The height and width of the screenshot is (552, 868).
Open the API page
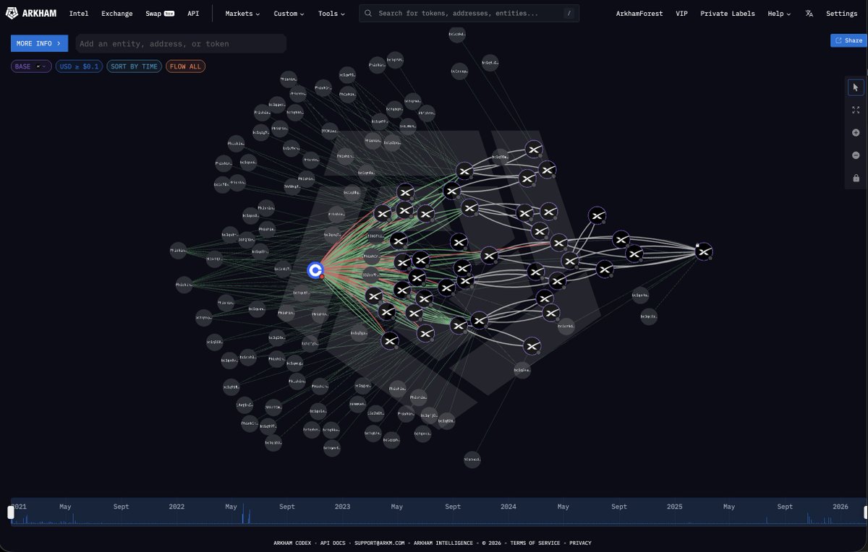tap(193, 14)
